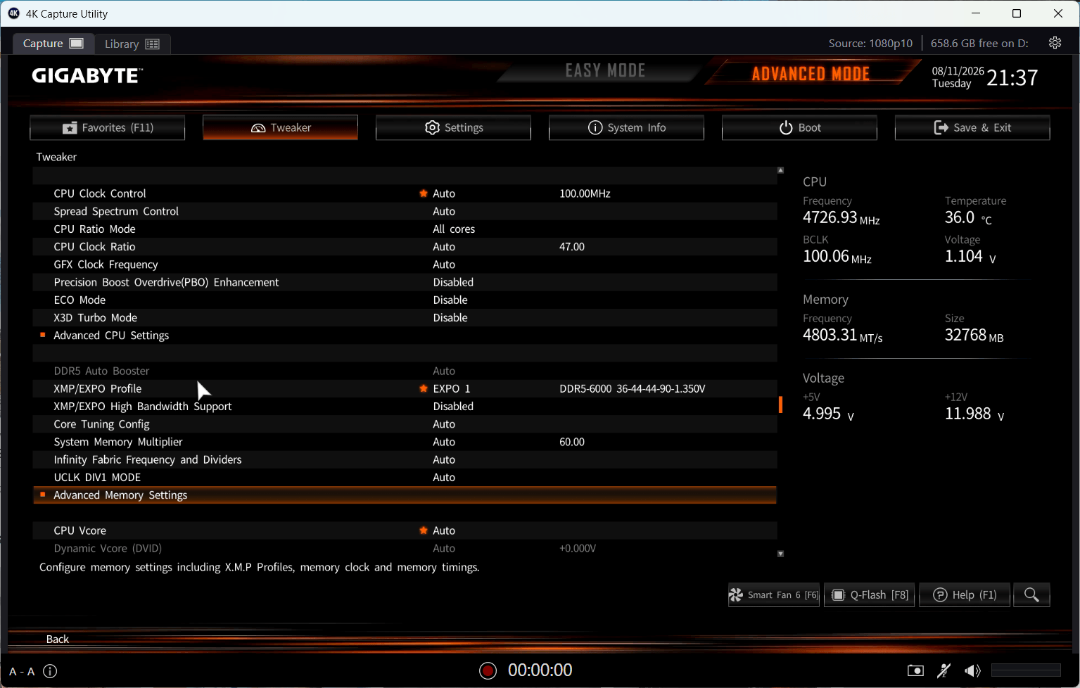Open the Settings tab in BIOS
1080x688 pixels.
click(x=454, y=127)
